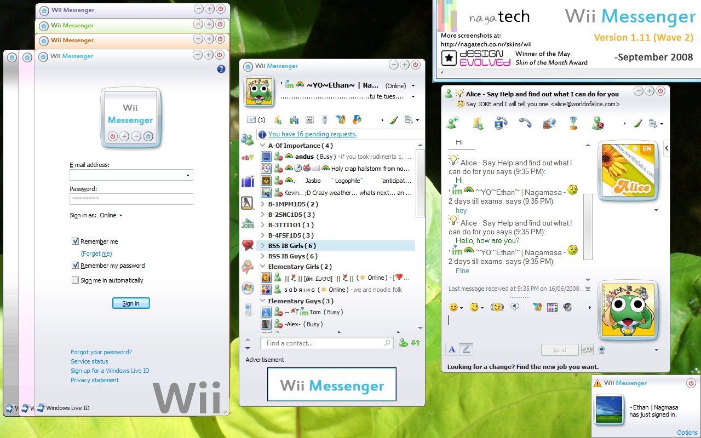Open Sign up for a Windows Live ID link
Image resolution: width=701 pixels, height=438 pixels.
[x=110, y=371]
